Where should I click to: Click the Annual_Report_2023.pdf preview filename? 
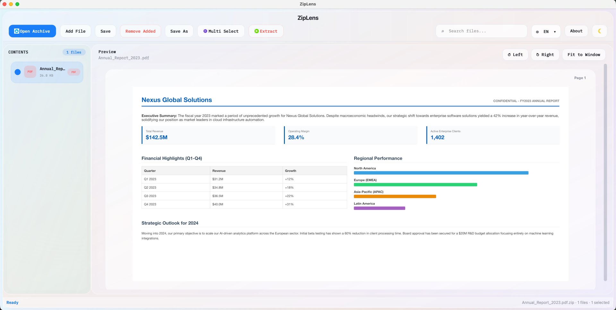124,58
